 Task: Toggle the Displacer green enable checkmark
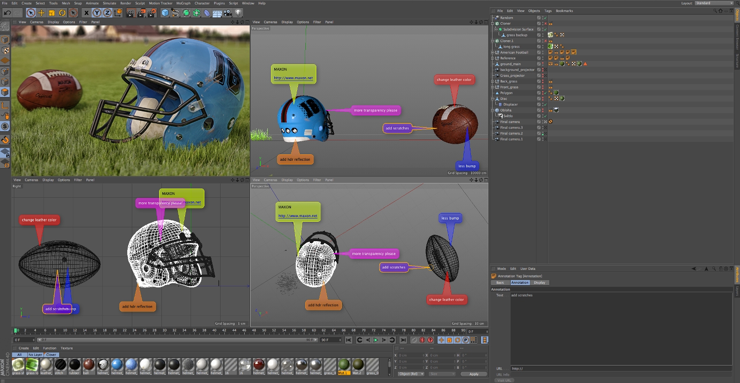click(x=545, y=104)
